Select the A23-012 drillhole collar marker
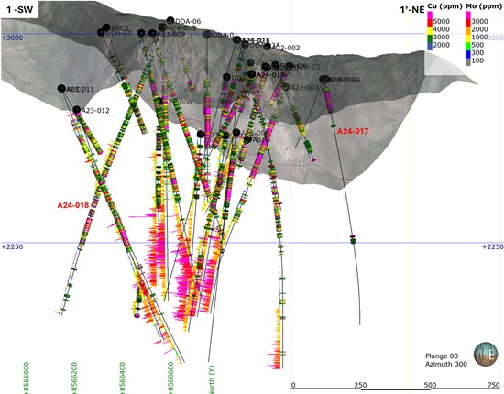The width and height of the screenshot is (504, 394). [x=77, y=110]
